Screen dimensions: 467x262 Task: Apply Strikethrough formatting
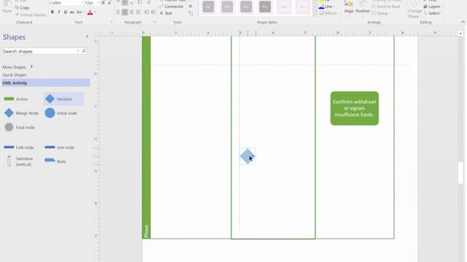pos(72,12)
